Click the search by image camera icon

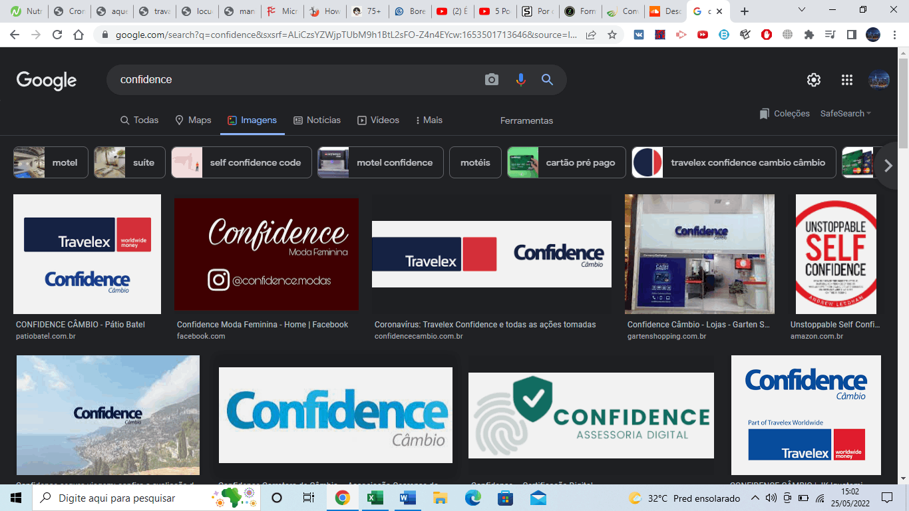tap(492, 80)
